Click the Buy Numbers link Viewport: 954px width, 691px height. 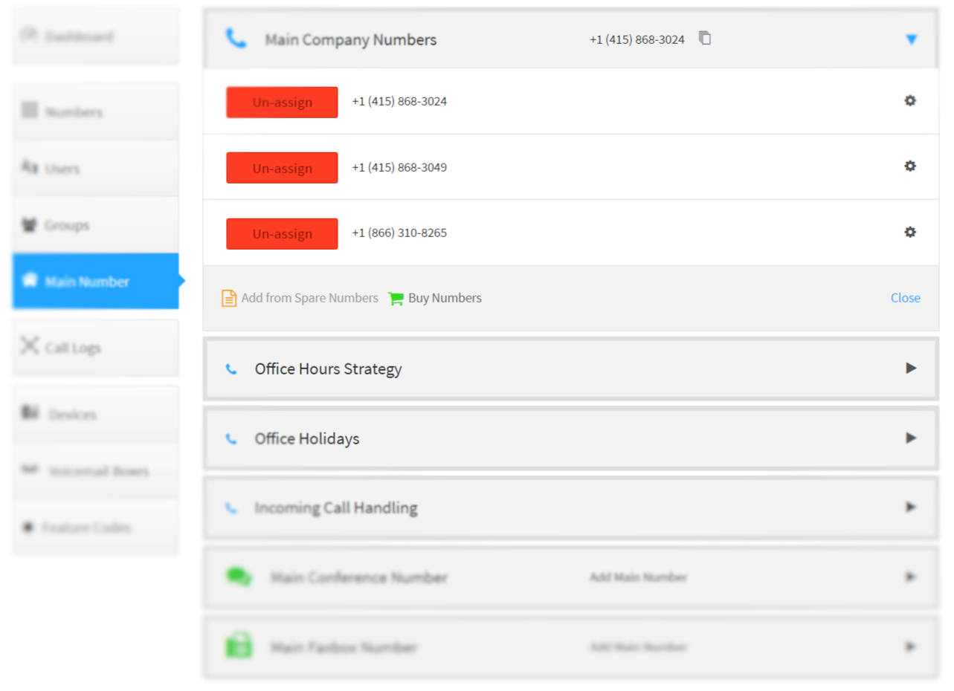445,298
